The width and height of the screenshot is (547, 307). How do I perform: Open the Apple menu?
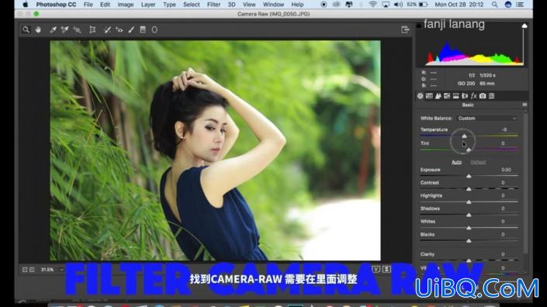(x=25, y=5)
